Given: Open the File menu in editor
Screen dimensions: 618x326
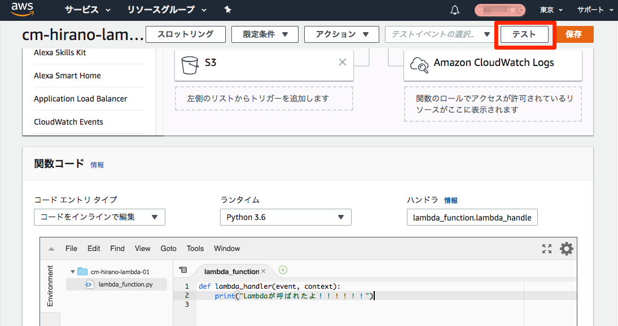Looking at the screenshot, I should coord(71,248).
